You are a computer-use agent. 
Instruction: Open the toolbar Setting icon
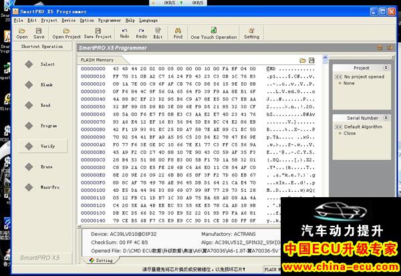coord(251,33)
